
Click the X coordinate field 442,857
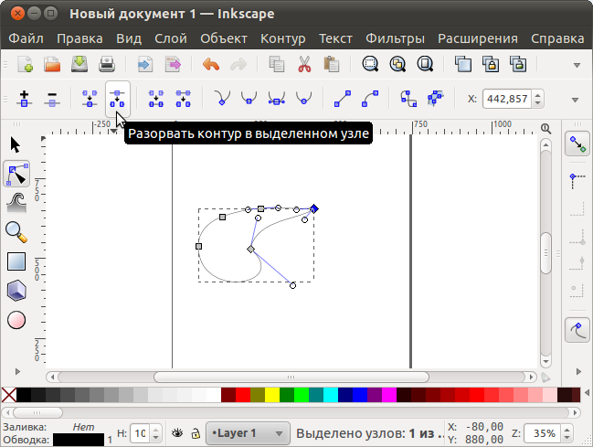click(507, 99)
